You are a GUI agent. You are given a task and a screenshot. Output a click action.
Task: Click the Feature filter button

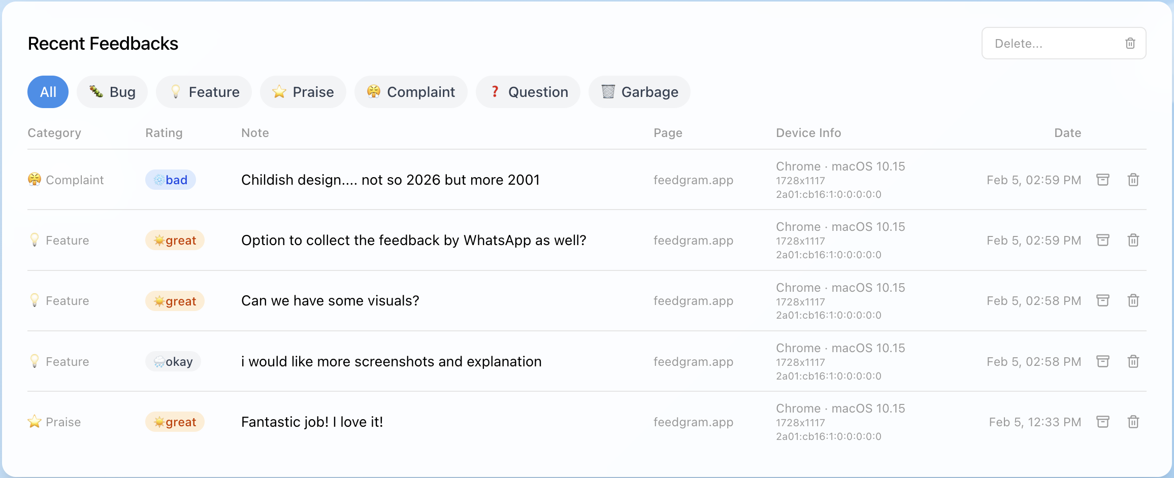point(204,92)
